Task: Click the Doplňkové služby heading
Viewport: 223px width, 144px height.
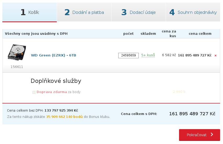Action: click(x=56, y=81)
